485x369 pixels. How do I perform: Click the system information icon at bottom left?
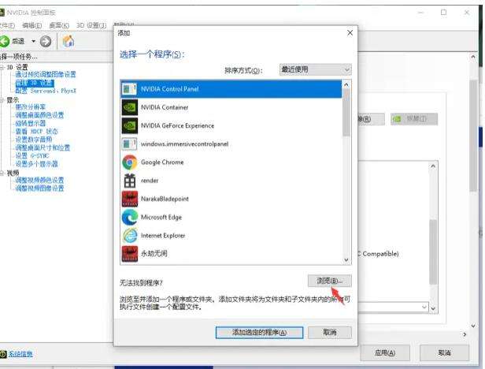point(3,354)
